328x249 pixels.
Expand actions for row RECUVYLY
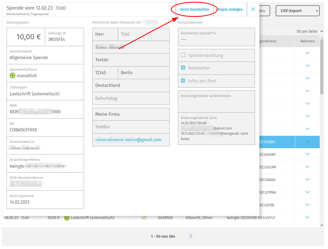[x=307, y=217]
